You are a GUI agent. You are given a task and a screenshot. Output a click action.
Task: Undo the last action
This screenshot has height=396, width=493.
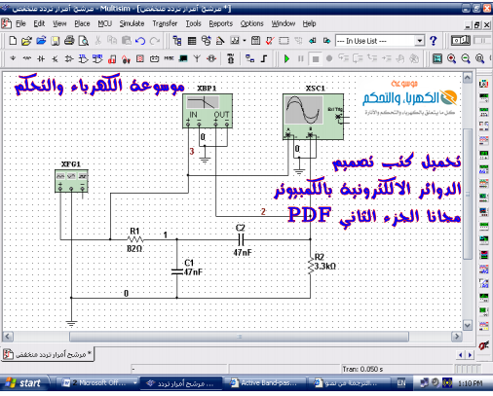(140, 41)
